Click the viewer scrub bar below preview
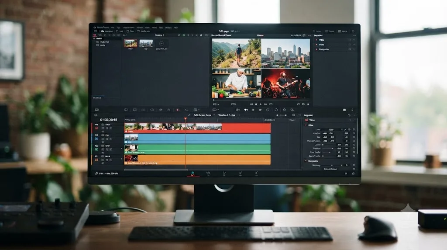 tap(261, 100)
